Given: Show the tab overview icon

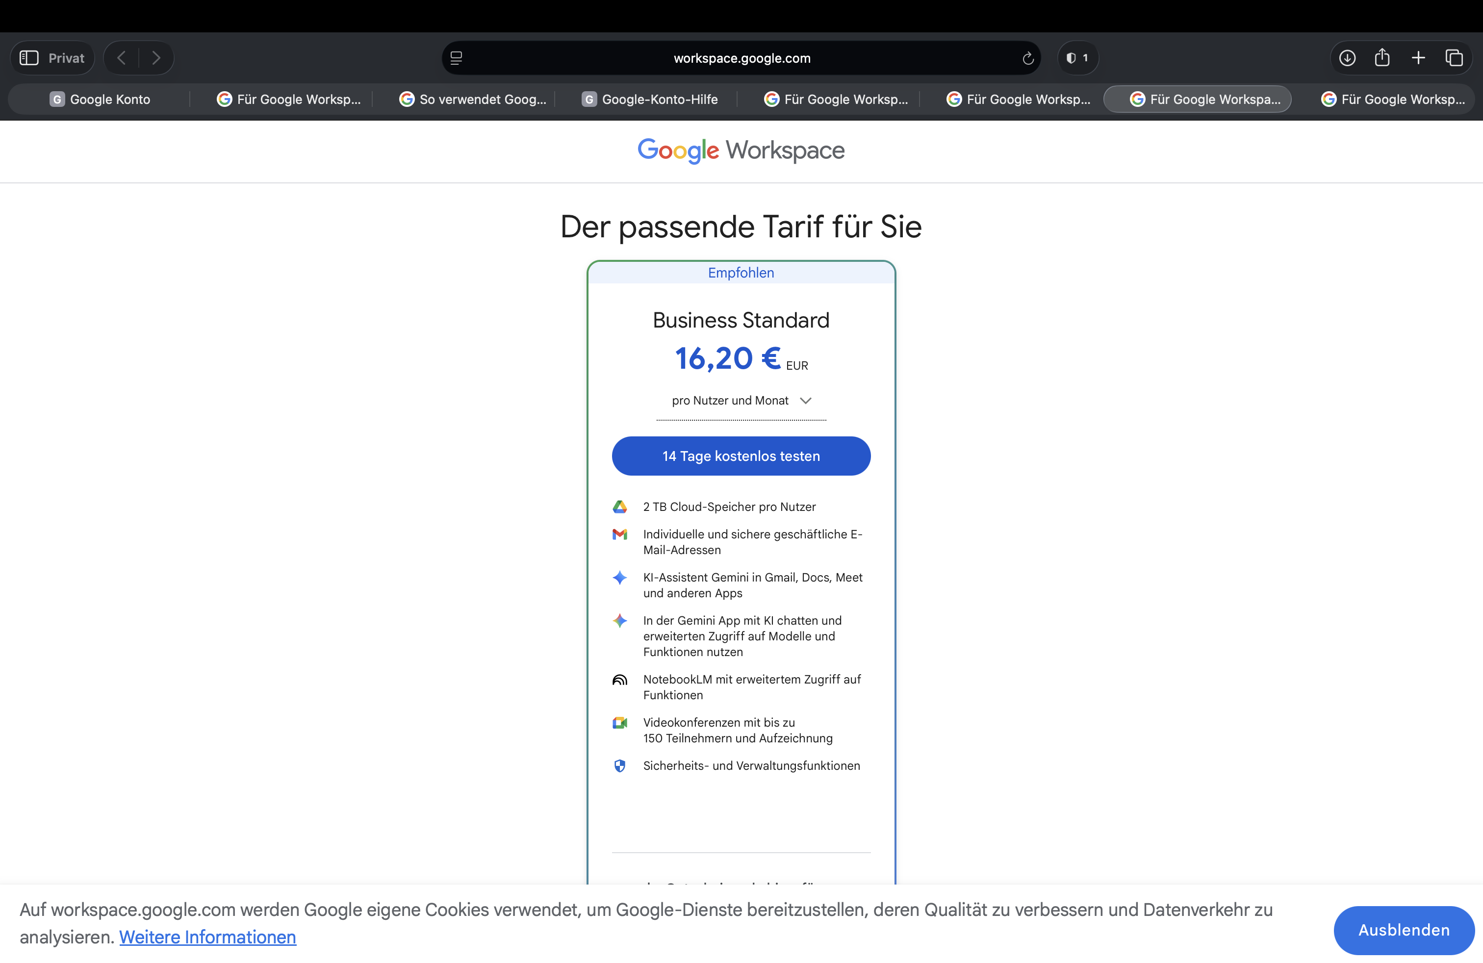Looking at the screenshot, I should point(1454,58).
